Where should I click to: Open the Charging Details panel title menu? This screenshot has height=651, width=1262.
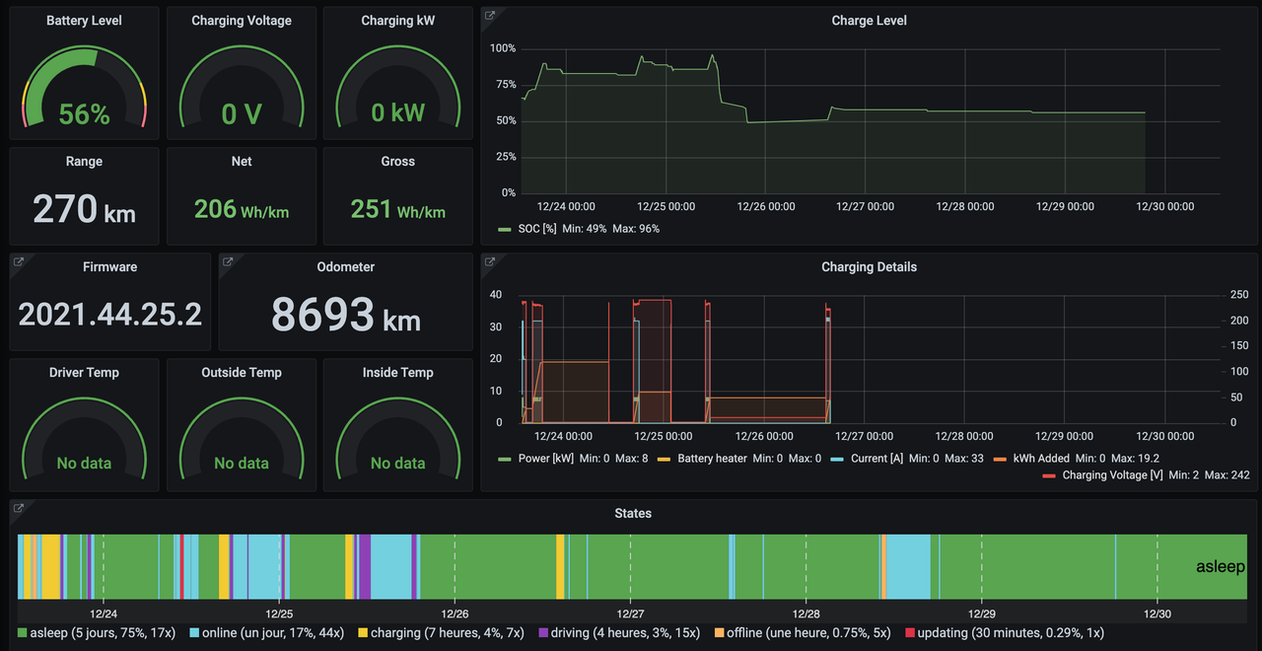tap(869, 267)
